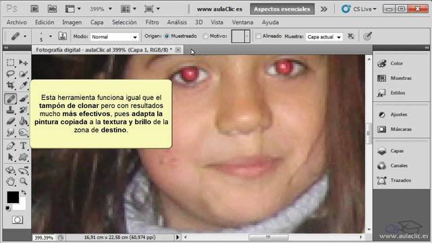432x243 pixels.
Task: Select the Aspectos esenciales workspace button
Action: (x=282, y=9)
